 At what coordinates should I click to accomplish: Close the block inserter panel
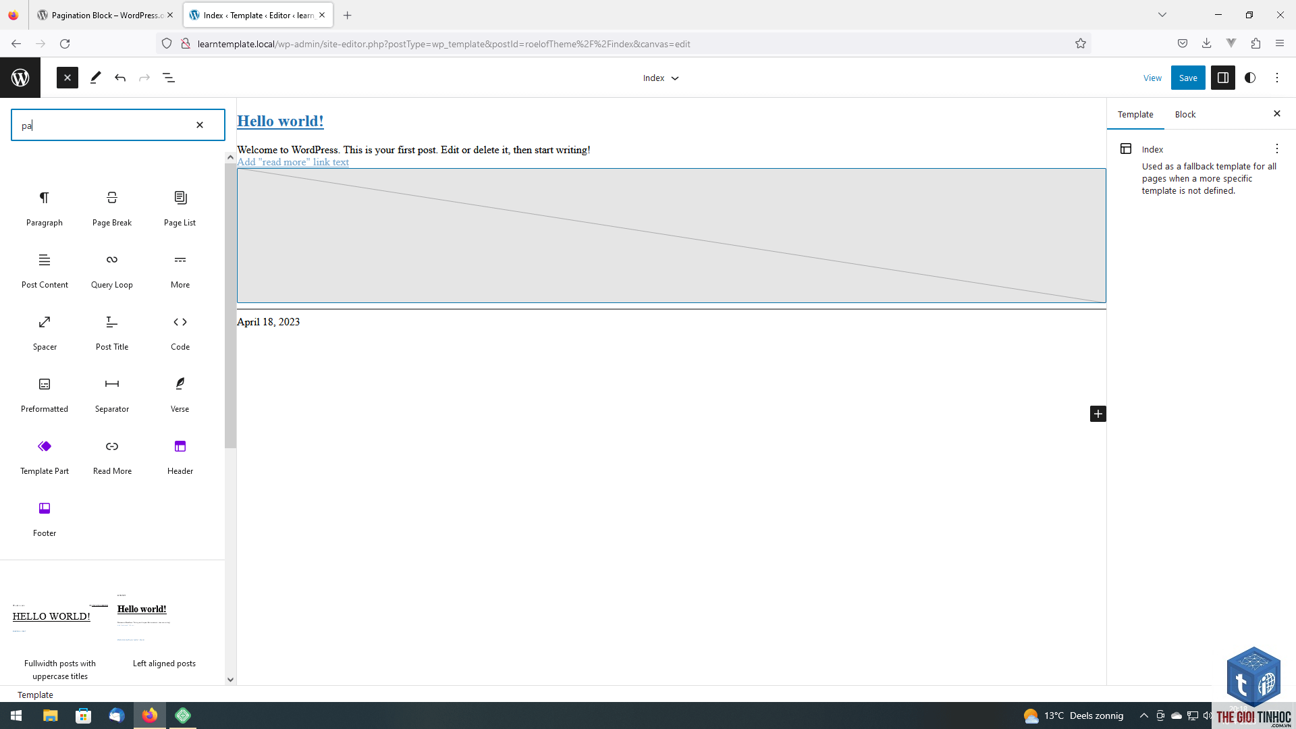pyautogui.click(x=67, y=78)
